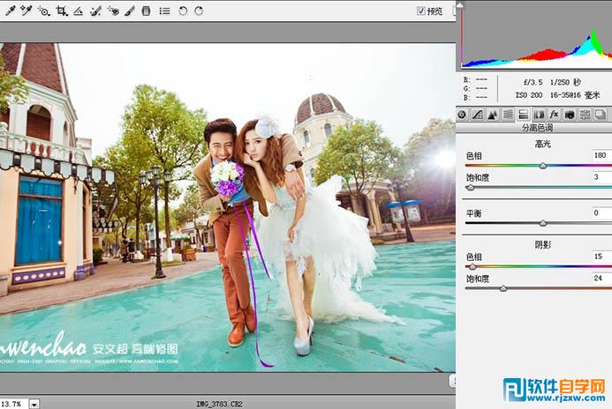Image resolution: width=612 pixels, height=409 pixels.
Task: Click the shadows 饱和度 value field
Action: pyautogui.click(x=601, y=278)
